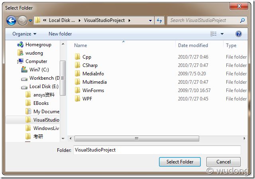This screenshot has width=255, height=179.
Task: Refresh the folder view
Action: pos(159,20)
